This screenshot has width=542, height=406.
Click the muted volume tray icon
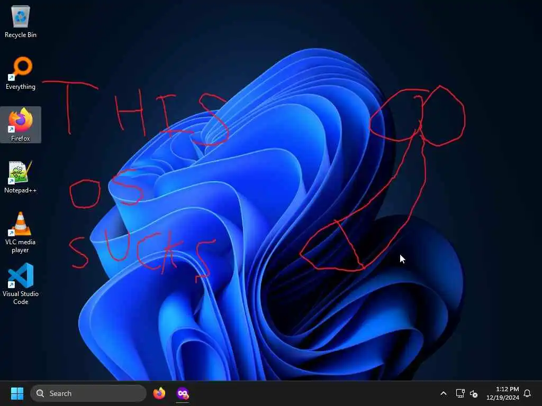point(474,393)
